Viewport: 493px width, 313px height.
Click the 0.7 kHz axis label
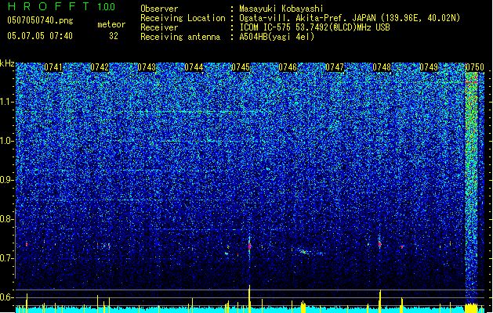[x=7, y=258]
